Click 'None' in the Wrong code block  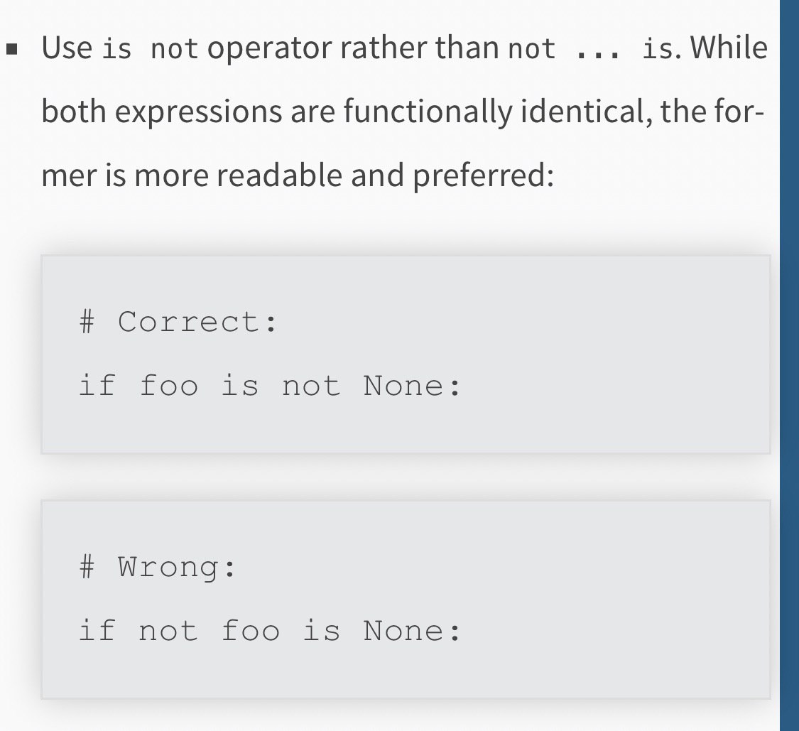click(x=403, y=630)
